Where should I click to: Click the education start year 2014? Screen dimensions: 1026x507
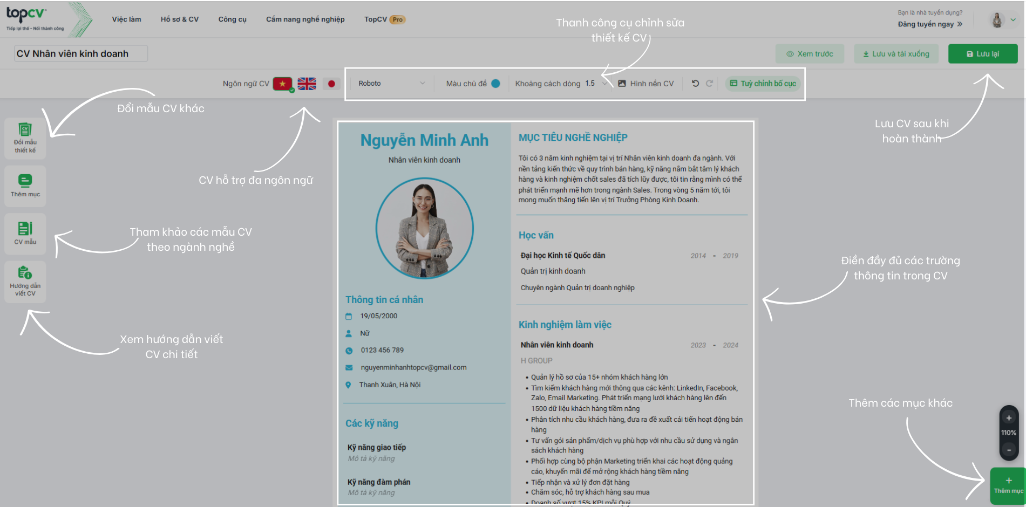tap(698, 256)
